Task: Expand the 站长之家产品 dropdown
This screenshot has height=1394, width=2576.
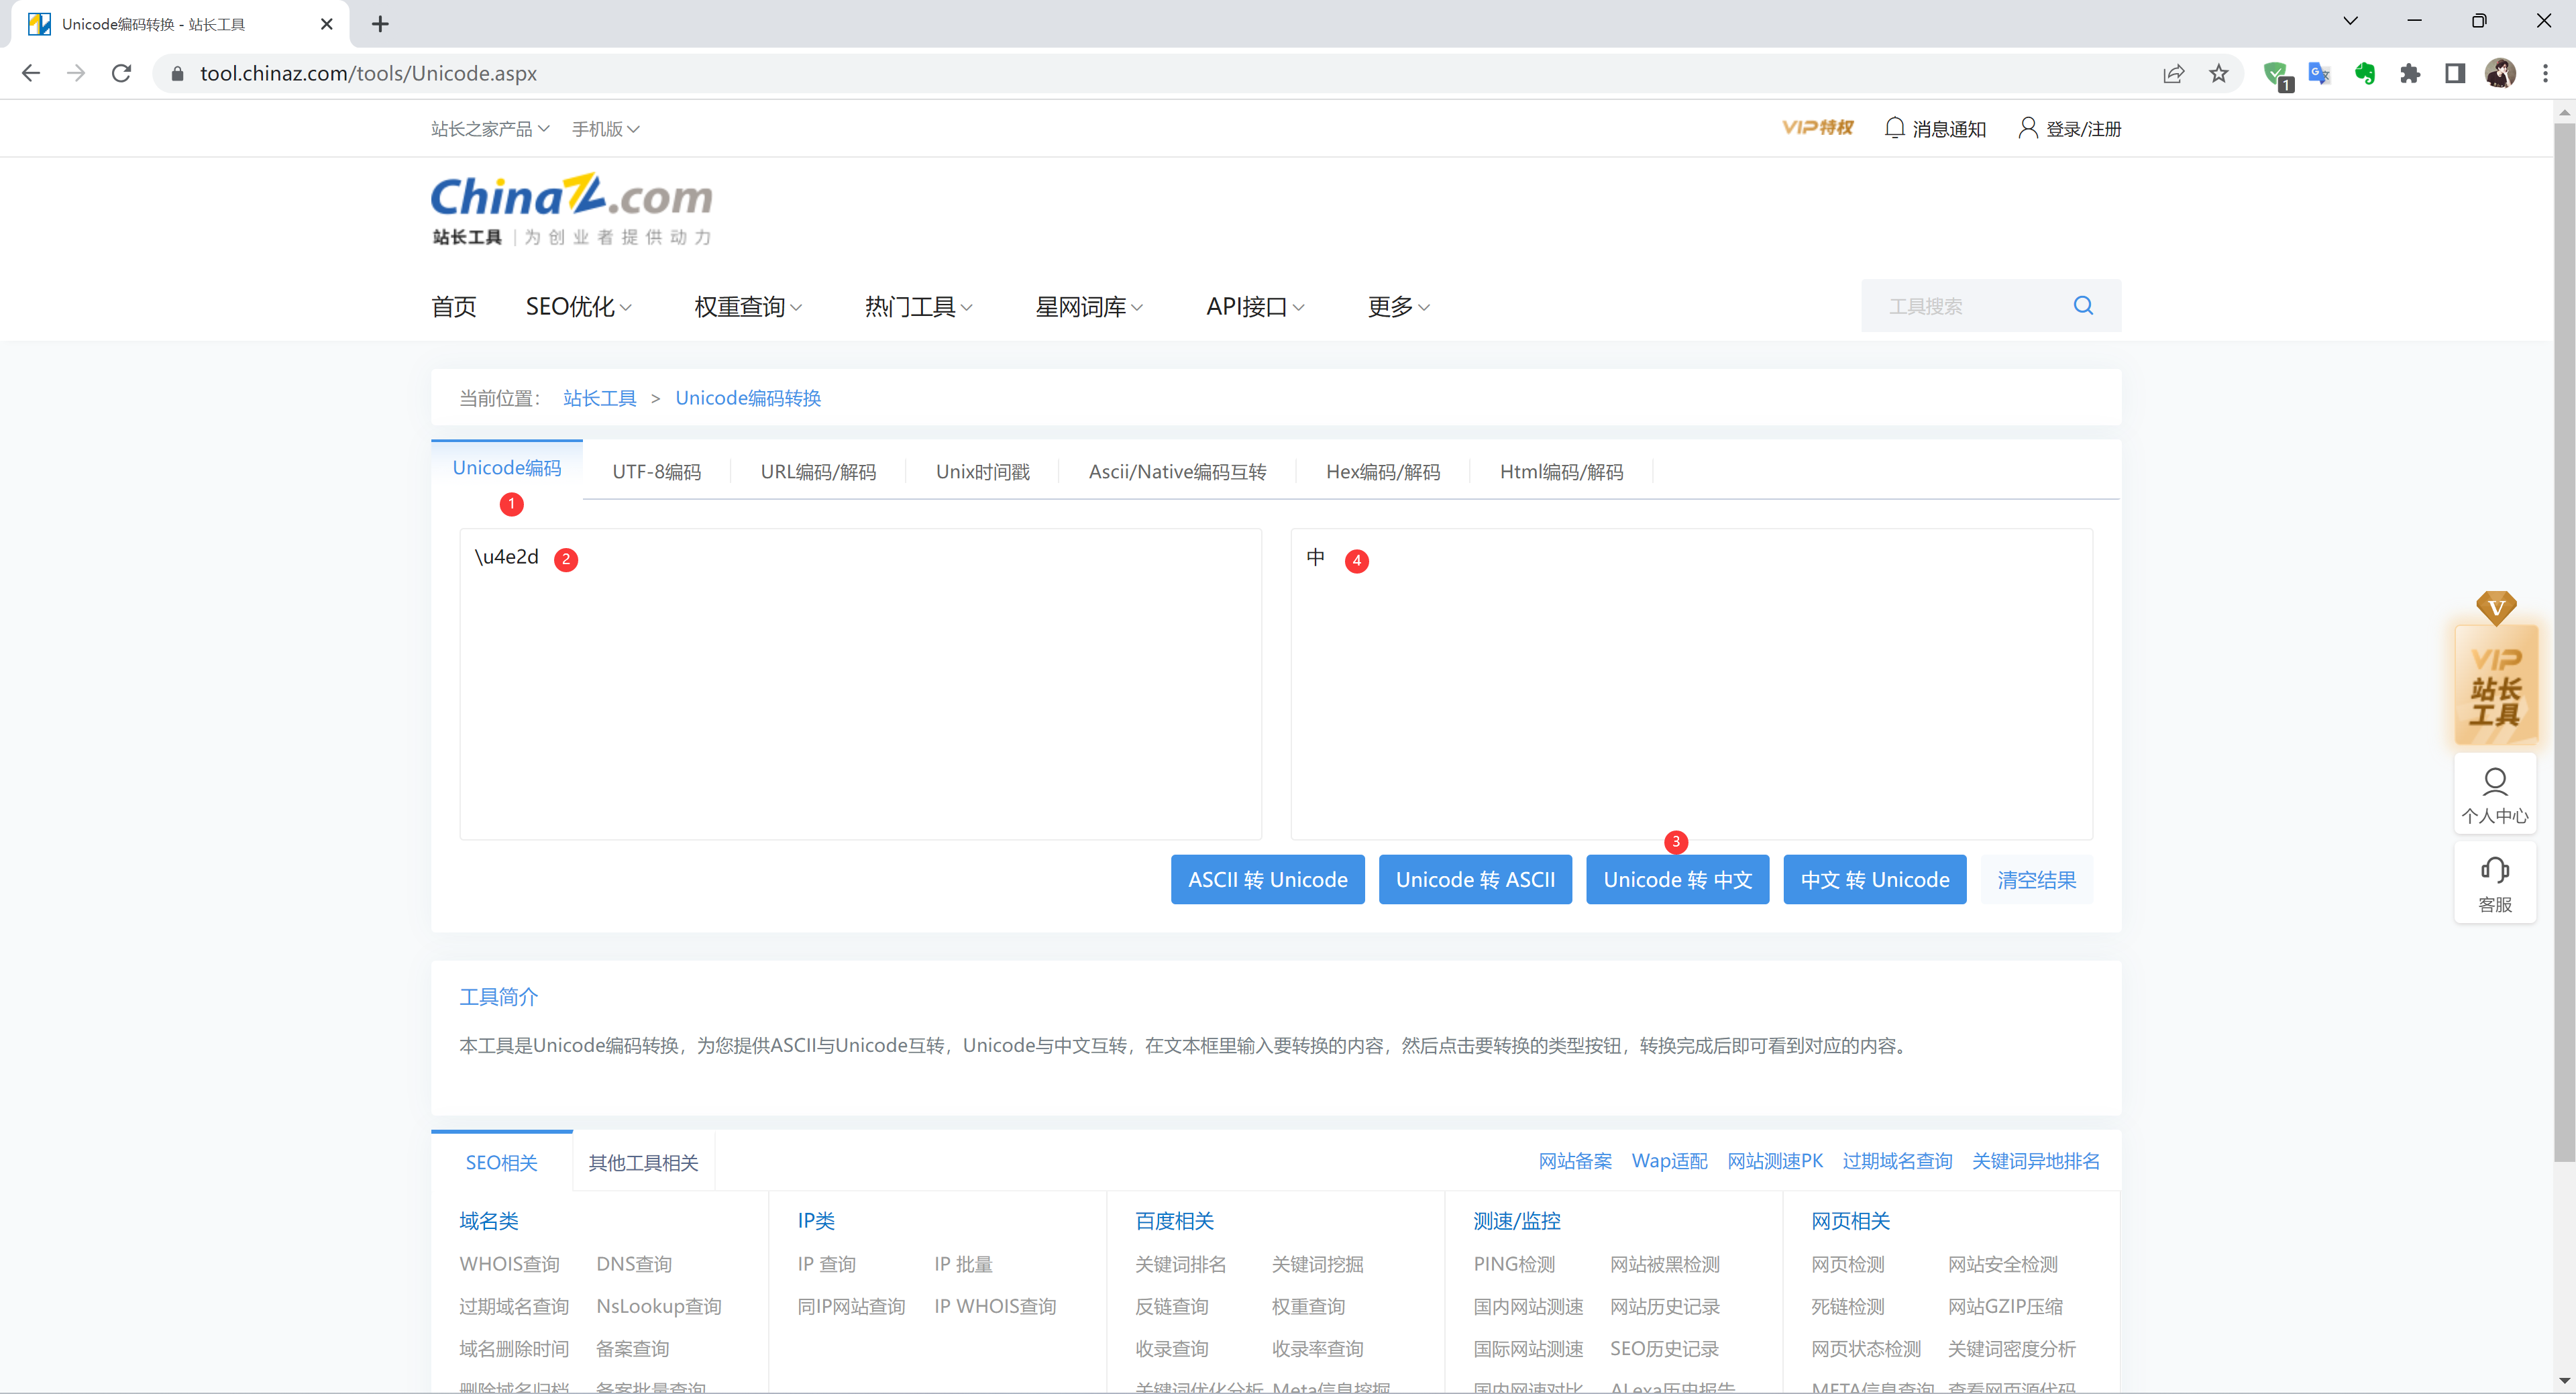Action: (490, 129)
